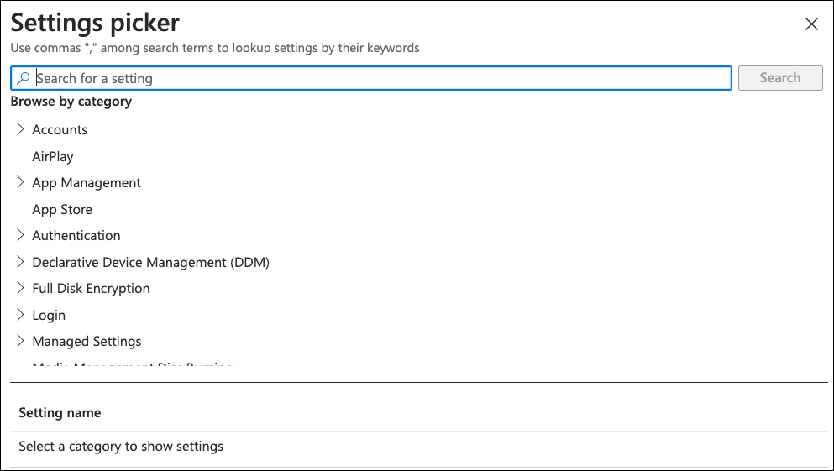834x471 pixels.
Task: Expand the Authentication category chevron
Action: pyautogui.click(x=21, y=235)
